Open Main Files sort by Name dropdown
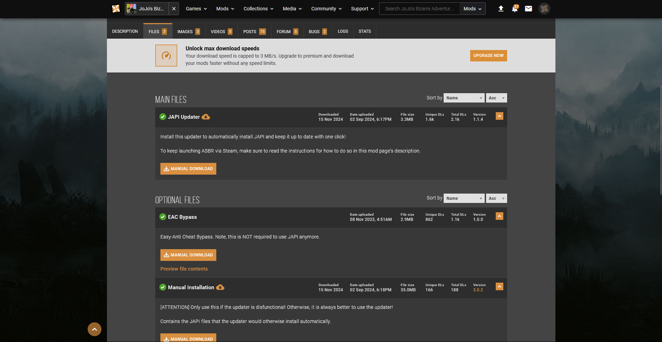The height and width of the screenshot is (342, 662). [464, 98]
